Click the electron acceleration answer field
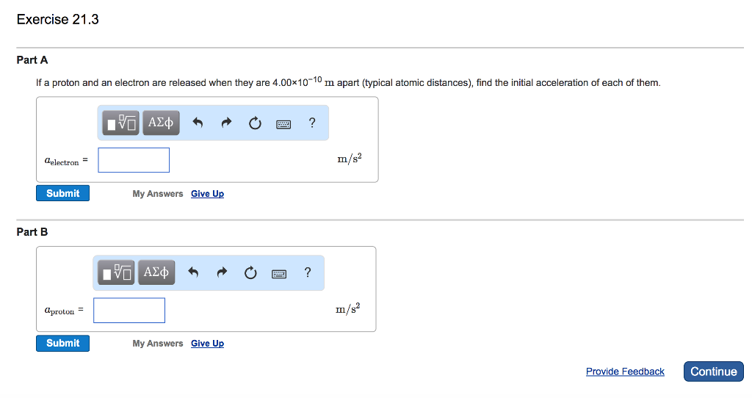752x398 pixels. click(x=134, y=160)
